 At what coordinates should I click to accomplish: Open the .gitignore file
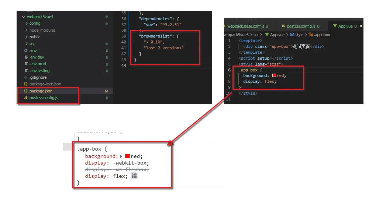click(x=38, y=77)
